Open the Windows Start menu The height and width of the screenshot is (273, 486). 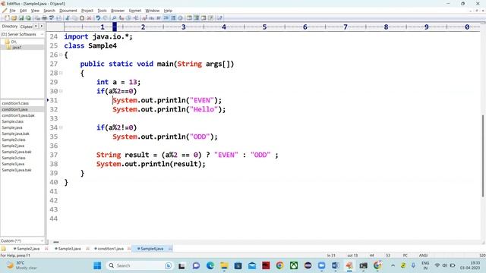[97, 265]
